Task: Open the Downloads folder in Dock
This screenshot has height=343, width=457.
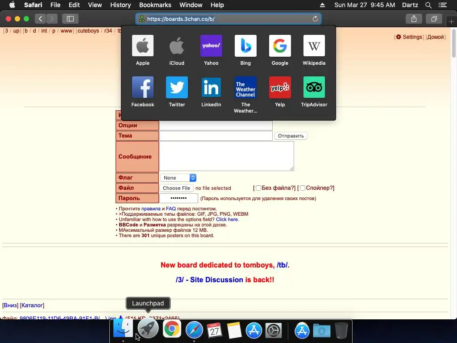Action: coord(322,330)
